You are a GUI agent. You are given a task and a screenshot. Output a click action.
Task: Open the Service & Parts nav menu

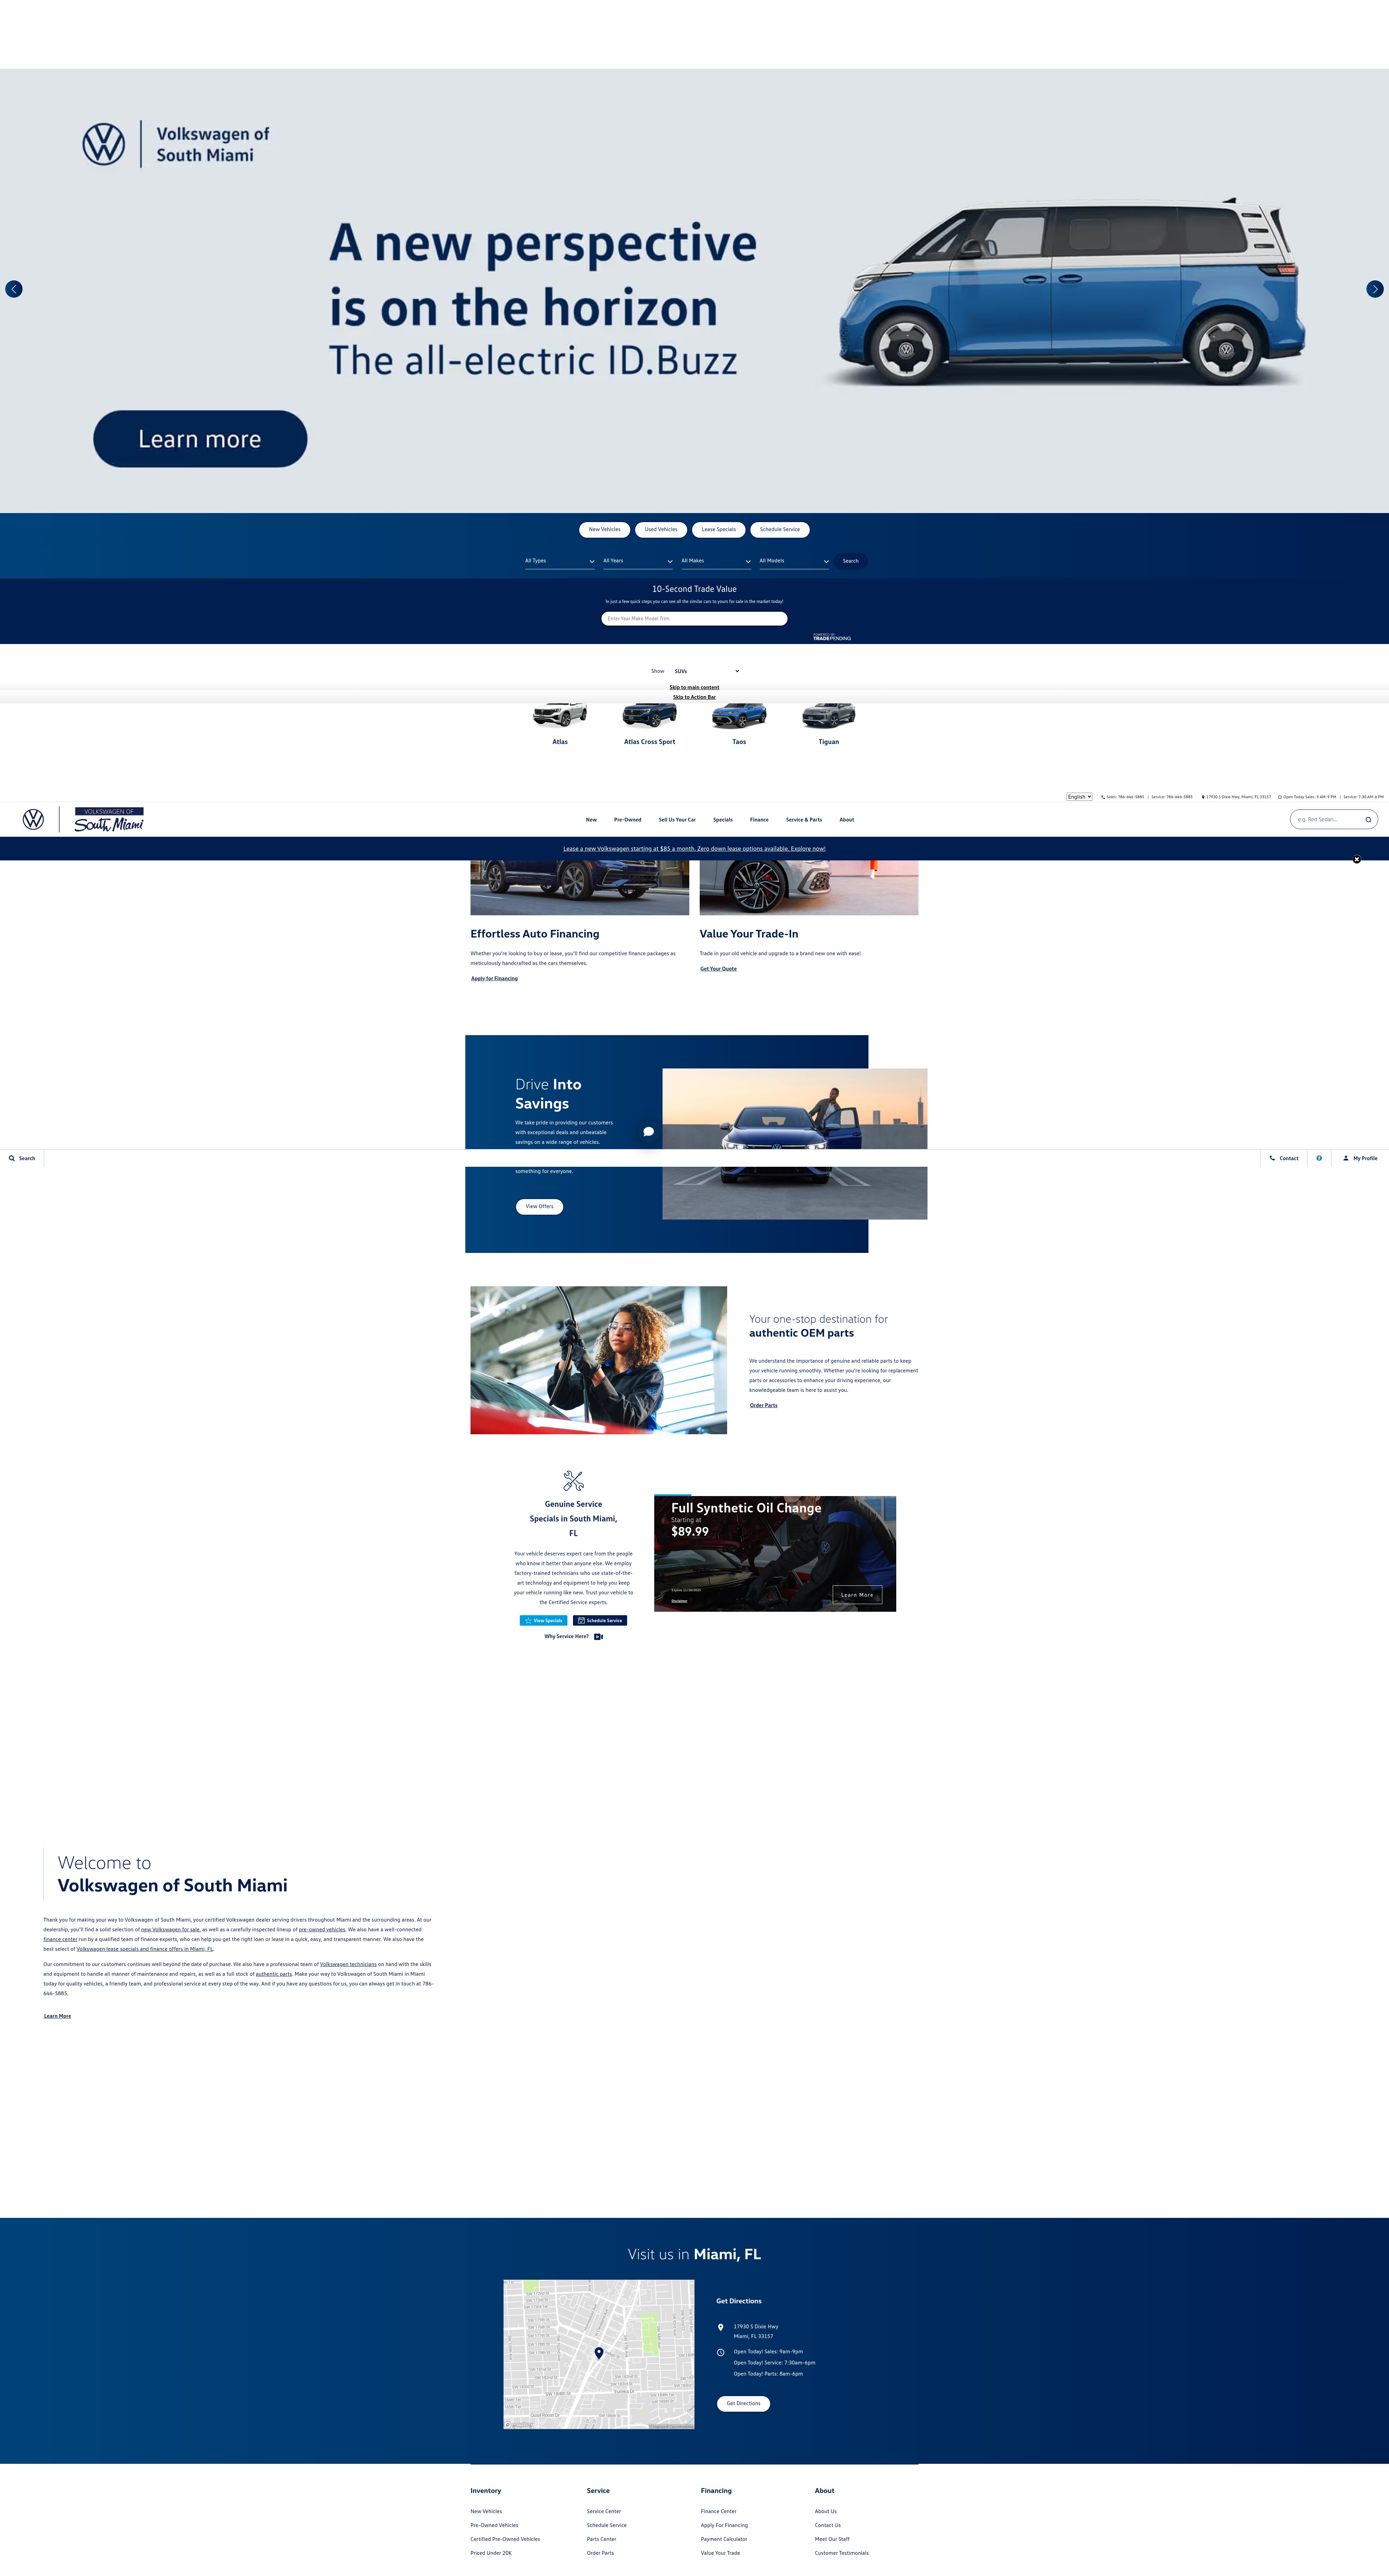tap(804, 820)
